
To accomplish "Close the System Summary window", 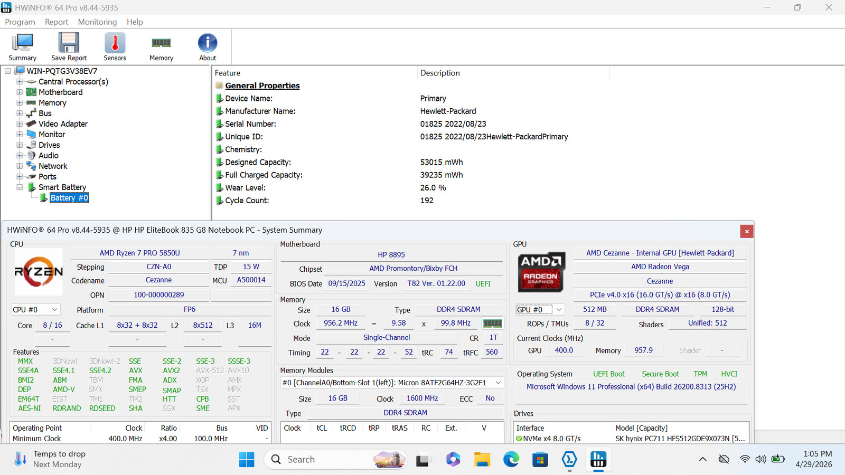I will tap(747, 231).
